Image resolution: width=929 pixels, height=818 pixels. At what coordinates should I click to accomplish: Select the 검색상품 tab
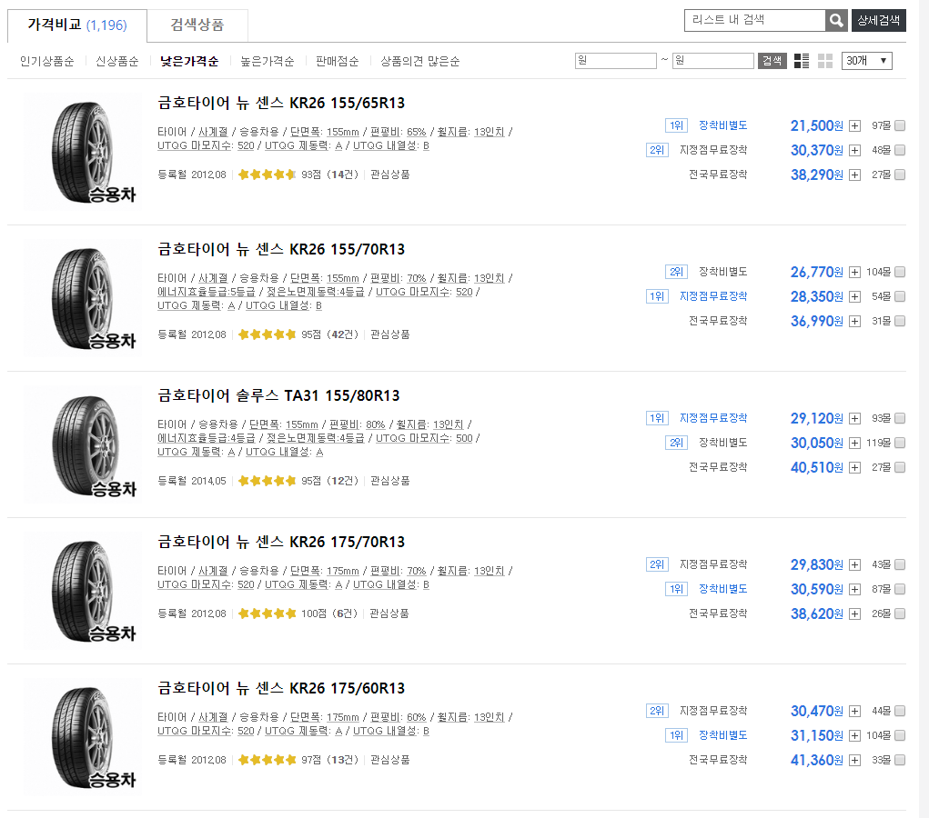pos(197,25)
